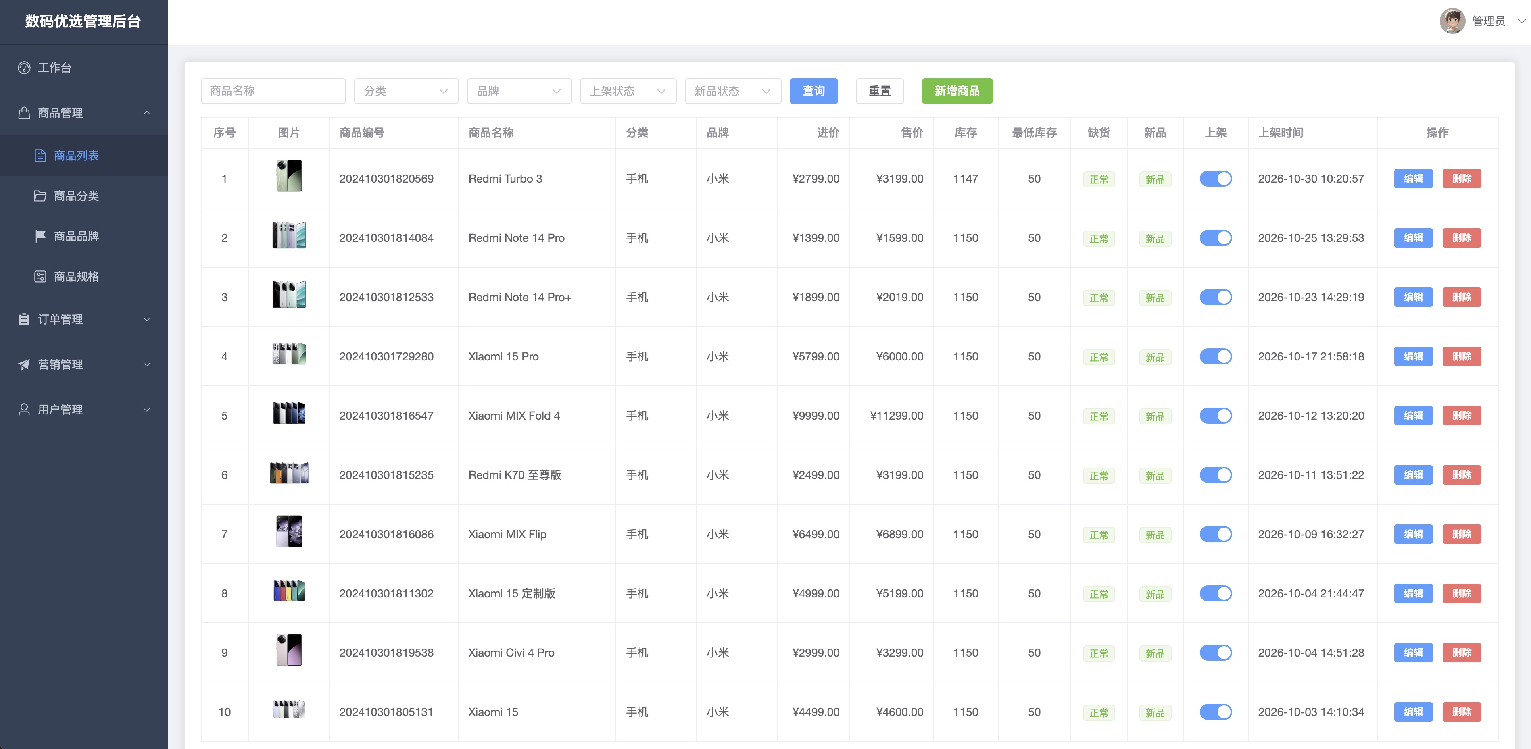1531x749 pixels.
Task: Click the 营销管理 paper plane icon
Action: [24, 365]
